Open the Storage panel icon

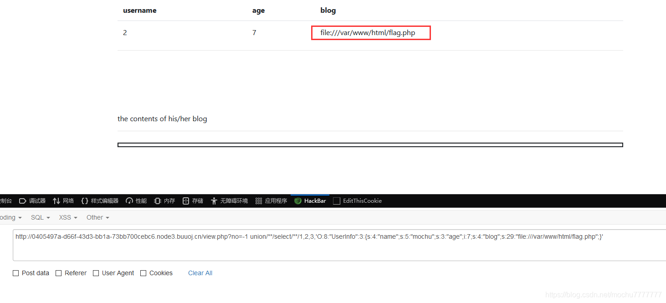point(186,201)
